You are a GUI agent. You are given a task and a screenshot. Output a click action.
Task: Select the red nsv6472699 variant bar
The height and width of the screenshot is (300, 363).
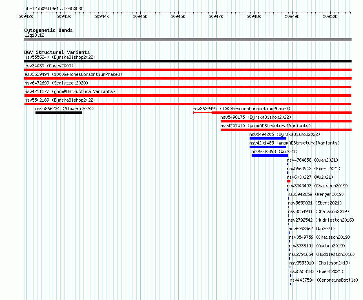coord(188,87)
